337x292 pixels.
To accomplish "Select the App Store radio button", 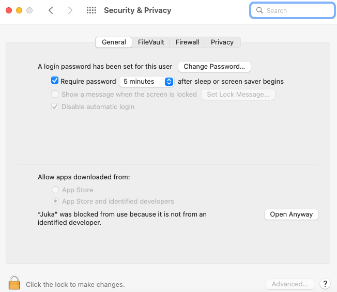I will [55, 190].
